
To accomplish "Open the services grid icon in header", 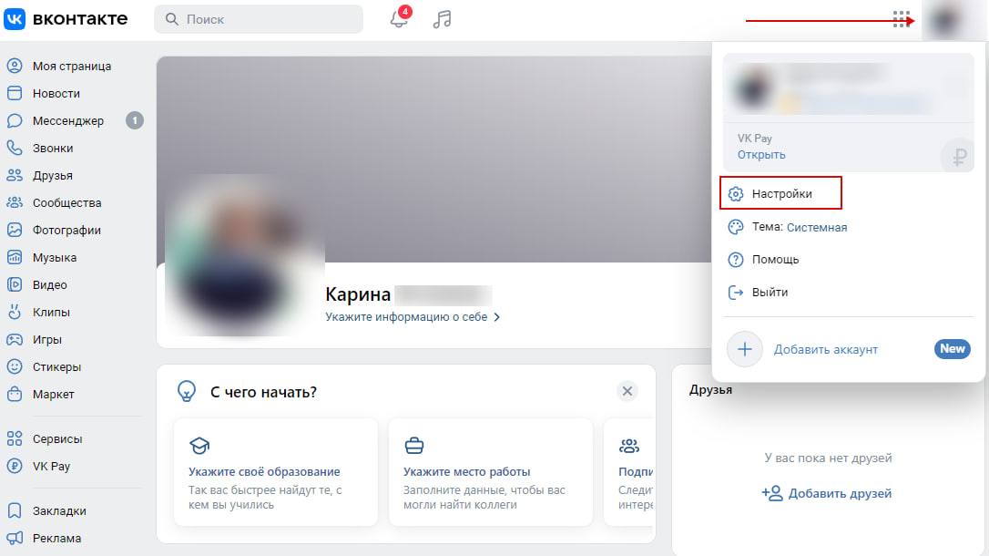I will pos(902,19).
